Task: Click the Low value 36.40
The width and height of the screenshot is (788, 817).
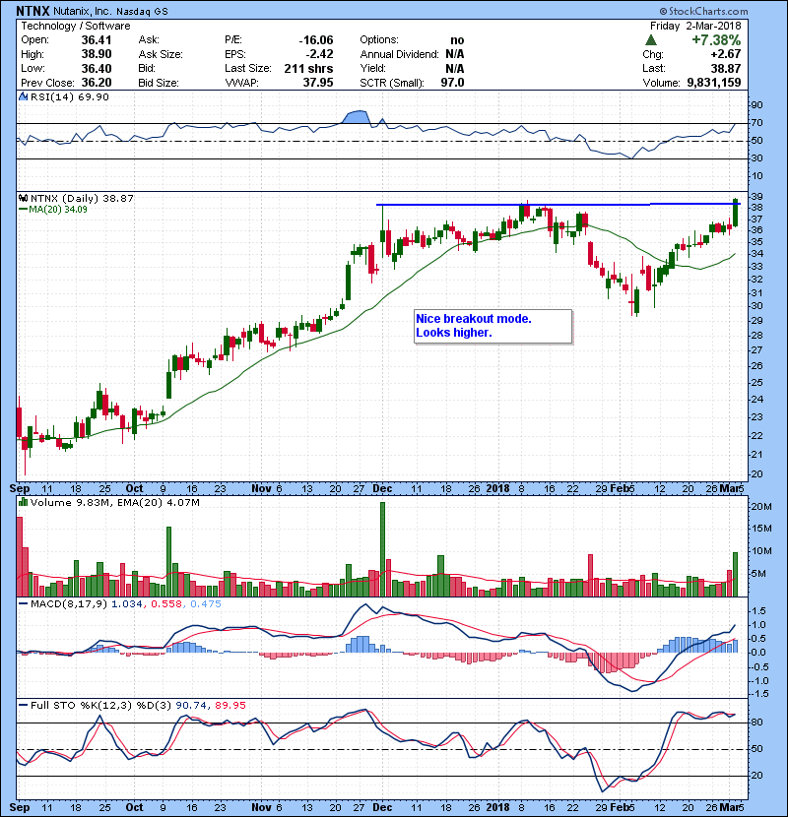Action: pyautogui.click(x=97, y=68)
